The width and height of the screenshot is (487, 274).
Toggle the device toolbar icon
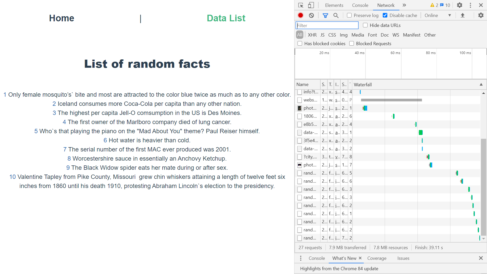pyautogui.click(x=311, y=5)
